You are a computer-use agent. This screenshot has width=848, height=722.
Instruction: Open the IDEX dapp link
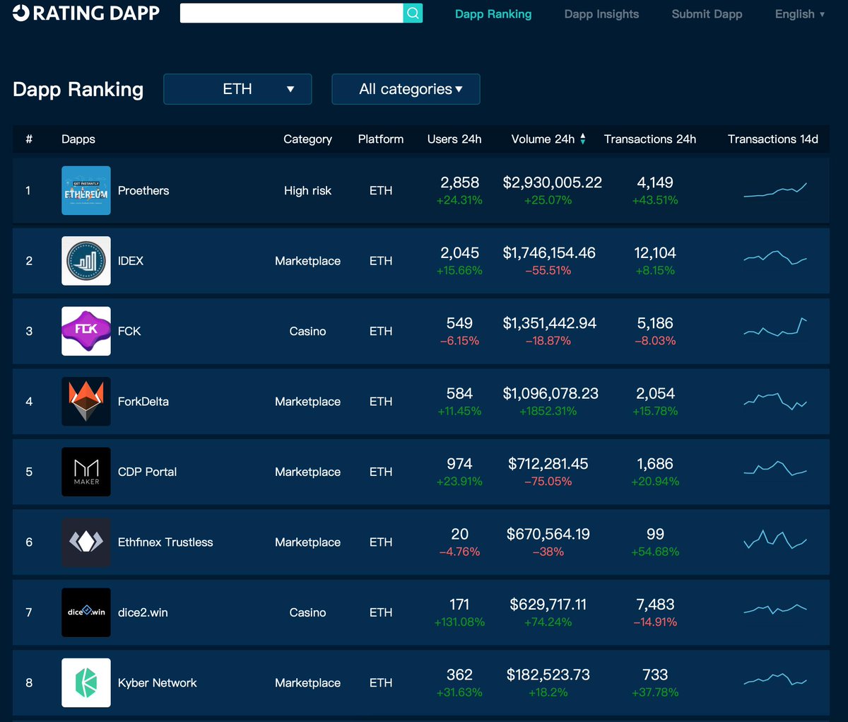coord(131,261)
